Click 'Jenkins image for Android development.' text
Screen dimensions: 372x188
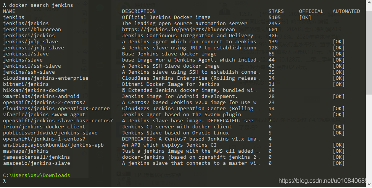(x=180, y=96)
